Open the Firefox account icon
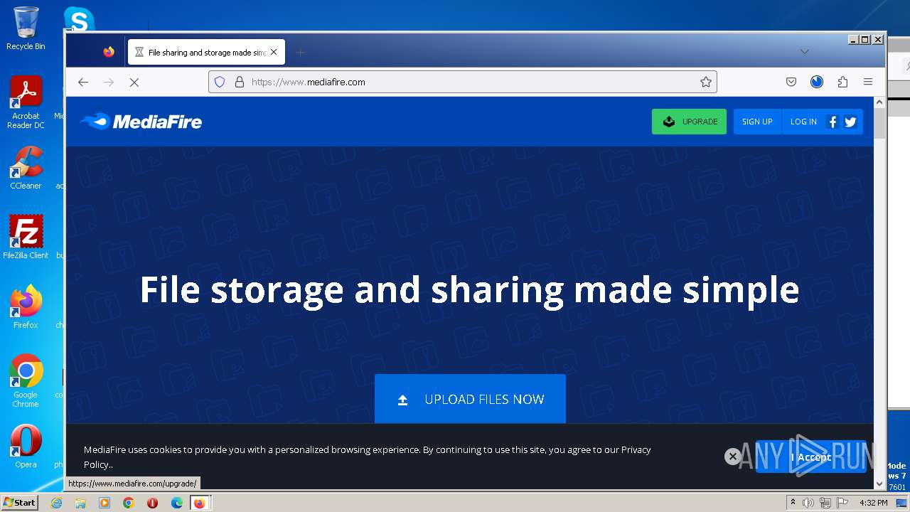 [x=817, y=82]
